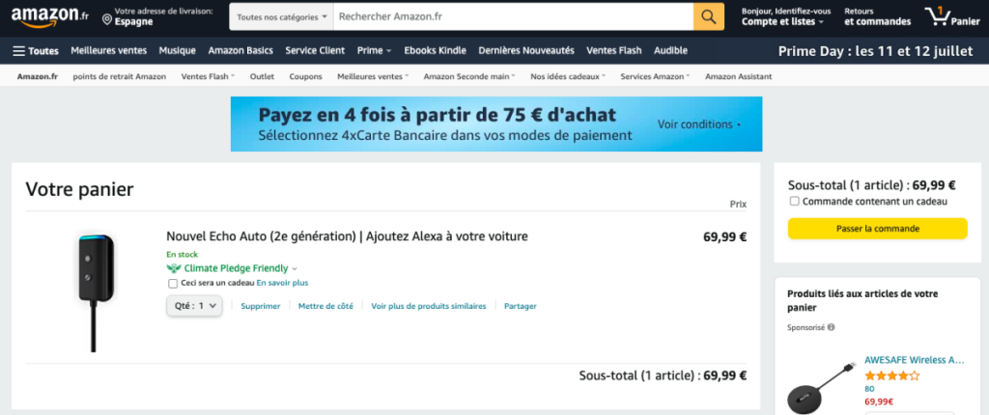
Task: Open points de retrait Amazon link
Action: pos(119,76)
